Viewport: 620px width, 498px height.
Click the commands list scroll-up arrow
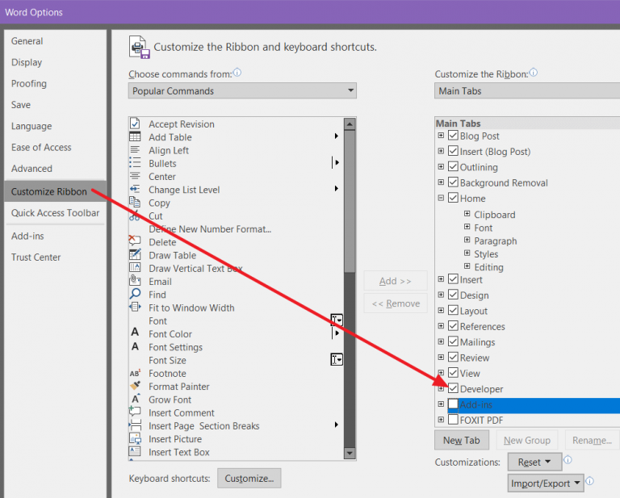(x=350, y=124)
